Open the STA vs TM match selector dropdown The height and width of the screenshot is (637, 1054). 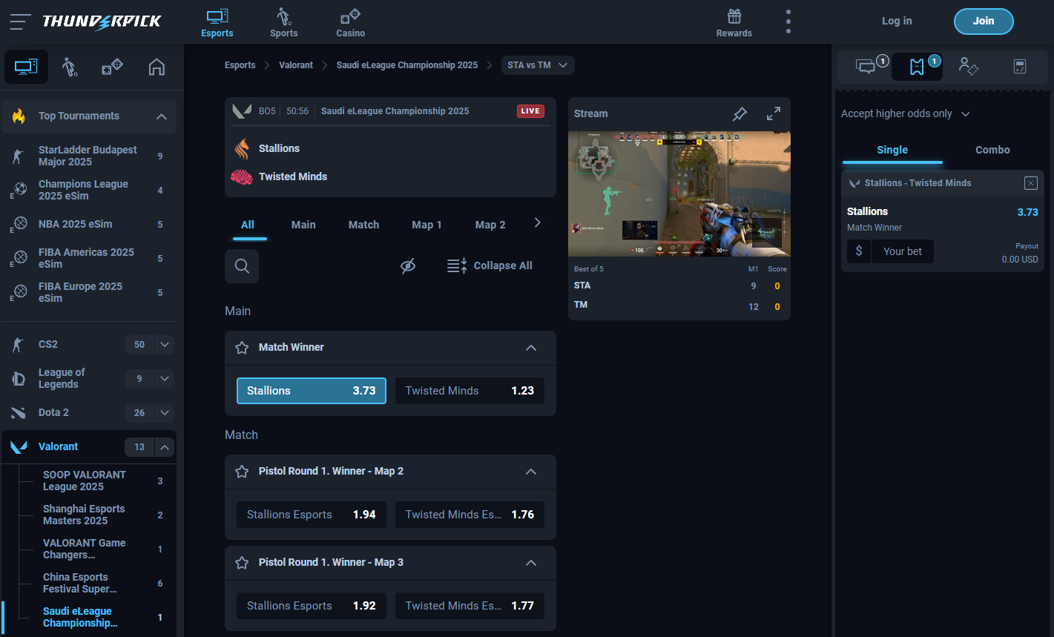537,65
